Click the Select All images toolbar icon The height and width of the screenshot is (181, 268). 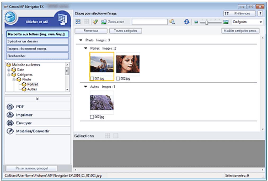[78, 22]
